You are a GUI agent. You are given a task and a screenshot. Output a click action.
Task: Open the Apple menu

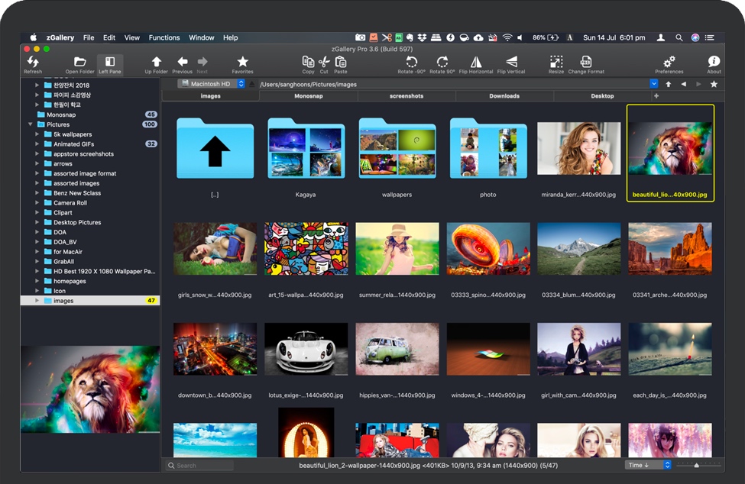click(x=34, y=37)
